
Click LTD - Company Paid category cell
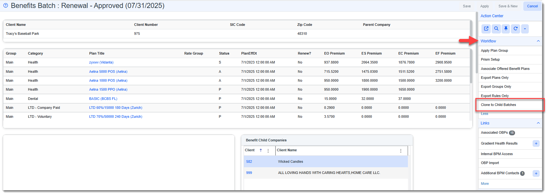point(44,108)
